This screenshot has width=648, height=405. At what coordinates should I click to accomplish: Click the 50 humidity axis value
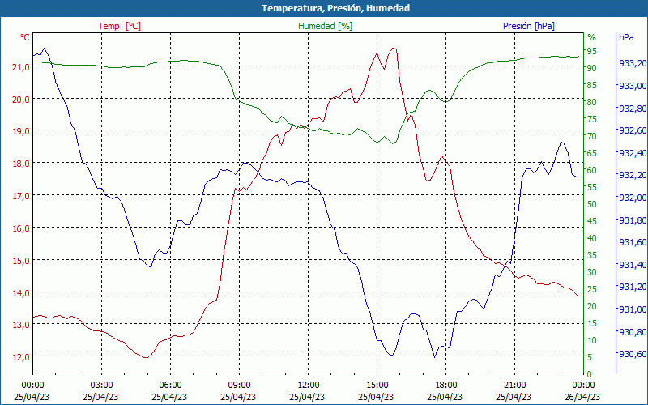tap(592, 204)
